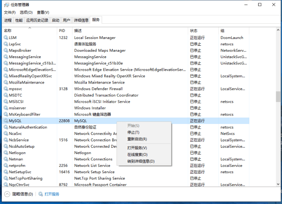Click the 打开服务 link in the footer
This screenshot has width=282, height=204.
click(x=52, y=194)
